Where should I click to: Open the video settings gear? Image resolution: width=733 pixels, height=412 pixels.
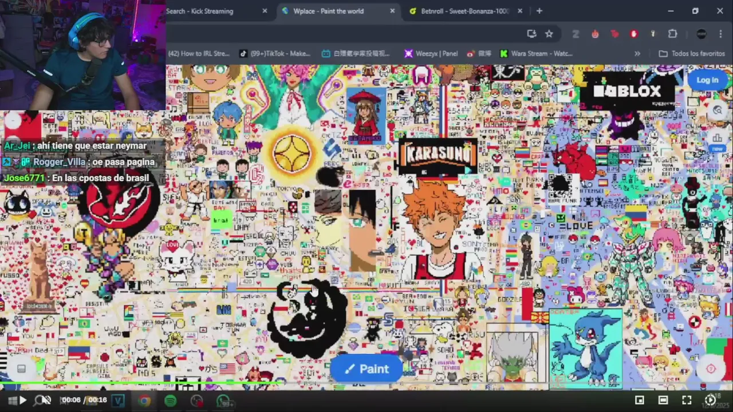tap(710, 400)
